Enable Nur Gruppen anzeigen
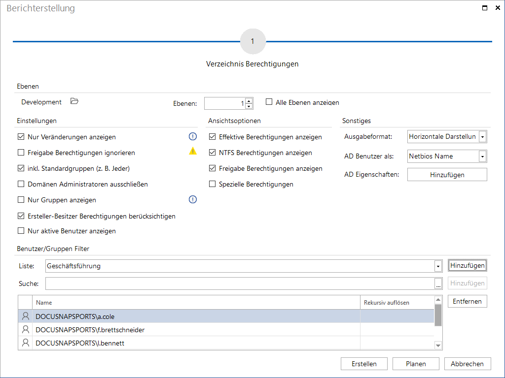 pos(21,200)
